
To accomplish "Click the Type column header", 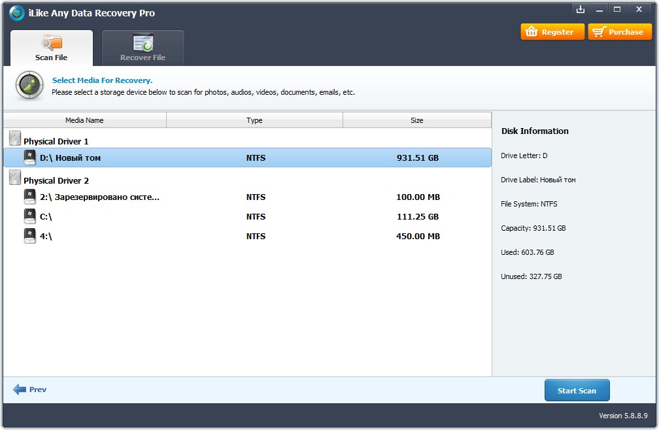I will click(254, 120).
